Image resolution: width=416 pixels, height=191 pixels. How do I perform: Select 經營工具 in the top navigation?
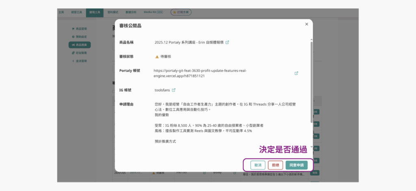tap(76, 13)
